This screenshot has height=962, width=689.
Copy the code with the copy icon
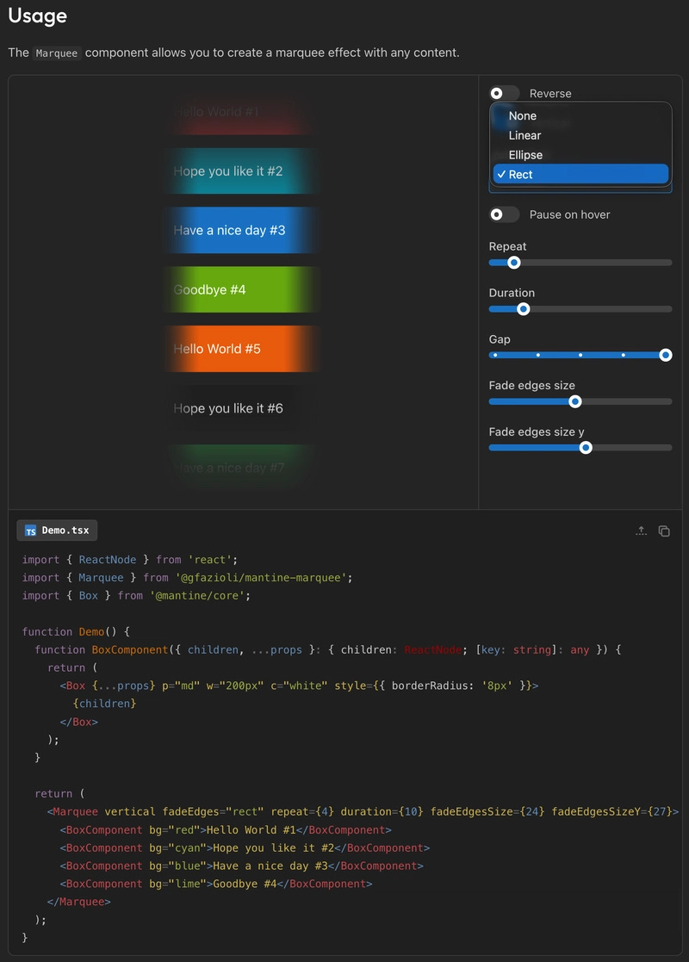[x=664, y=531]
